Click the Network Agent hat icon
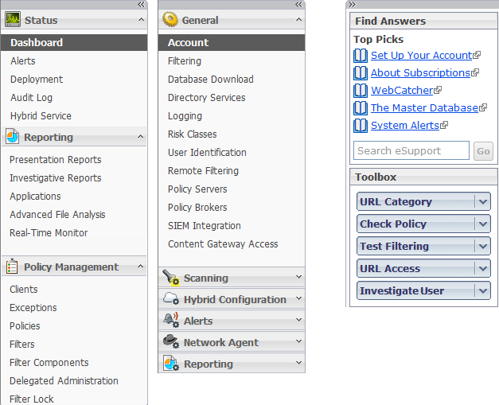499x405 pixels. point(171,341)
